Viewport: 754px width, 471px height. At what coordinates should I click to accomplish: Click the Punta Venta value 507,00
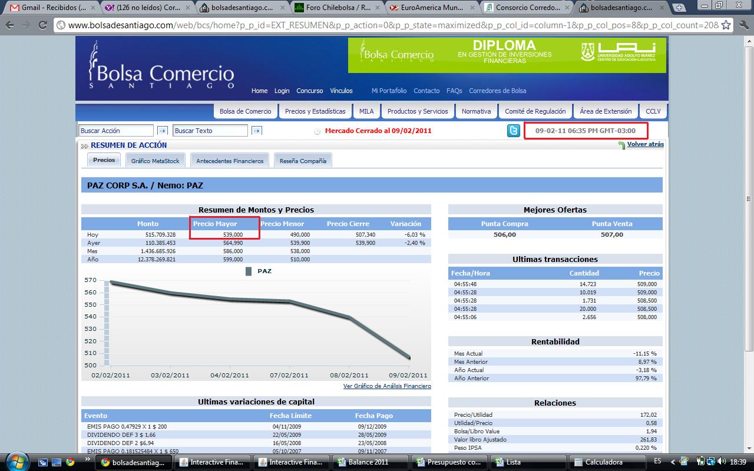pos(611,234)
